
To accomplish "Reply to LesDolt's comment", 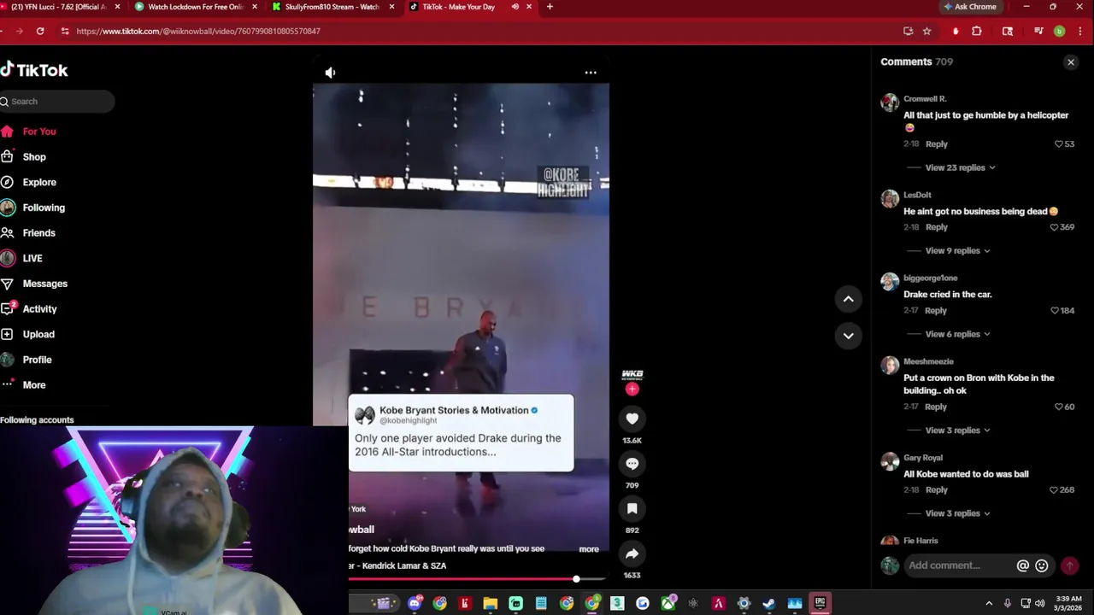I will [x=936, y=227].
